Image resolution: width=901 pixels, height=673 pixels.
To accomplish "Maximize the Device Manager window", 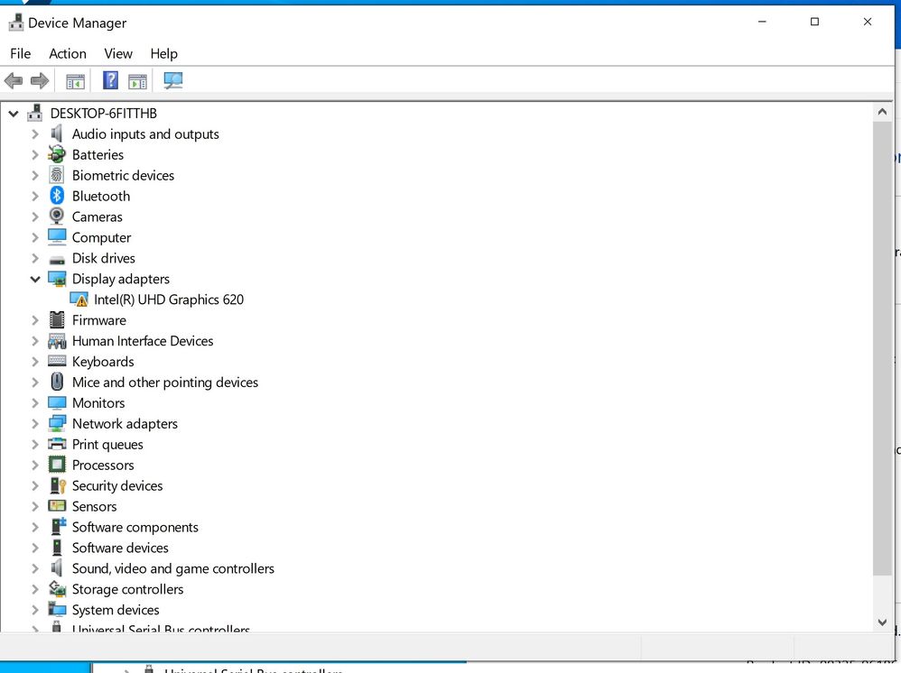I will (815, 22).
